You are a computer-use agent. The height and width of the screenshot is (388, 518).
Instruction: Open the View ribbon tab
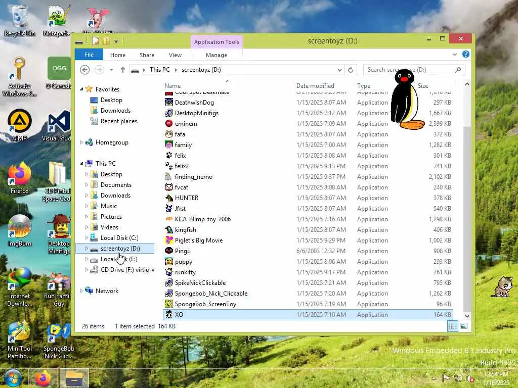tap(175, 55)
